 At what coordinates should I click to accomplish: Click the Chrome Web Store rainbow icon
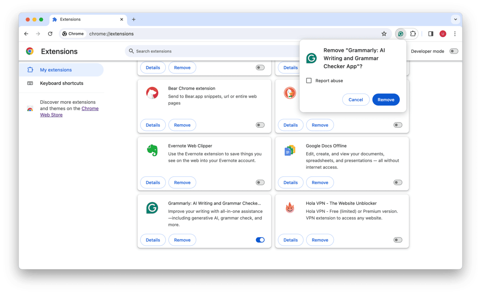(x=30, y=109)
